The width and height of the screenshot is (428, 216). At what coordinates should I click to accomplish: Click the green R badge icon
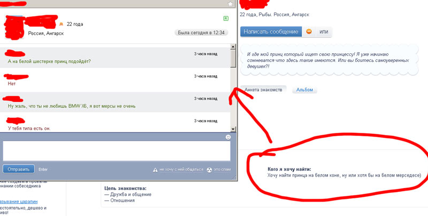click(226, 19)
